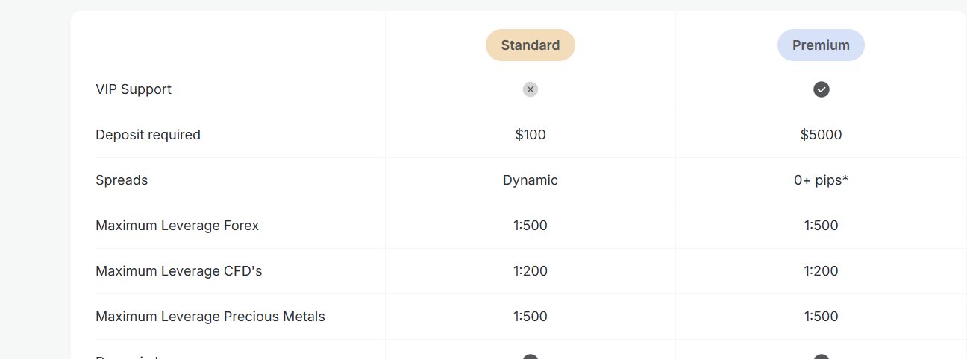Select the Maximum Leverage CFD's label
Image resolution: width=967 pixels, height=359 pixels.
(178, 271)
